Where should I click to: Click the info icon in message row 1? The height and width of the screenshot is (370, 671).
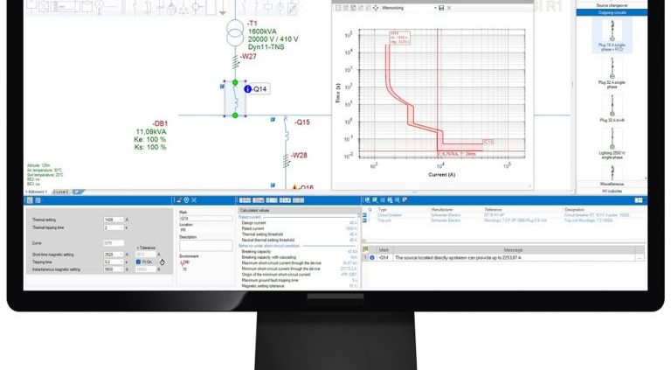(x=372, y=258)
